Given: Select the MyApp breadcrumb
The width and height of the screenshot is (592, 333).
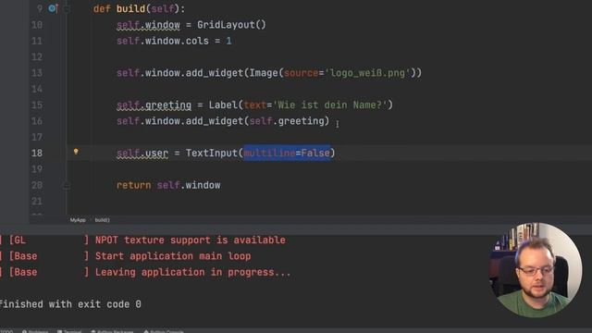Looking at the screenshot, I should (78, 220).
